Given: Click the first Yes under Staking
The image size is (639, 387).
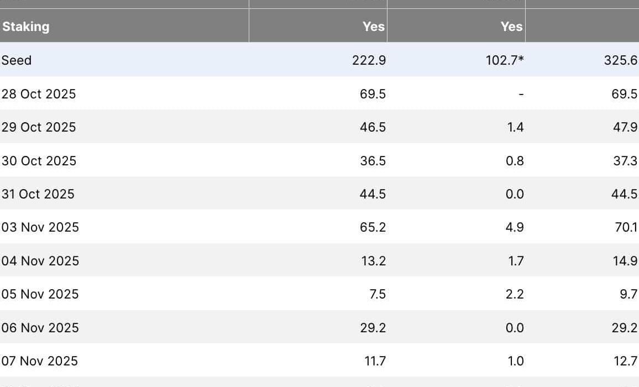Looking at the screenshot, I should click(374, 27).
